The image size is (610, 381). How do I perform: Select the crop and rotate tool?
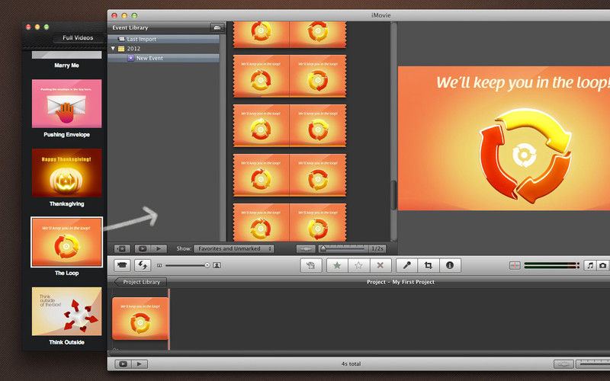(x=429, y=265)
